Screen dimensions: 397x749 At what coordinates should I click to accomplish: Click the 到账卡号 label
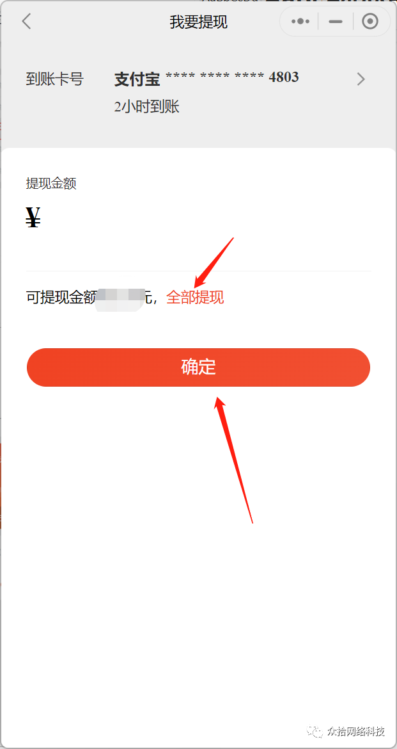click(x=55, y=79)
